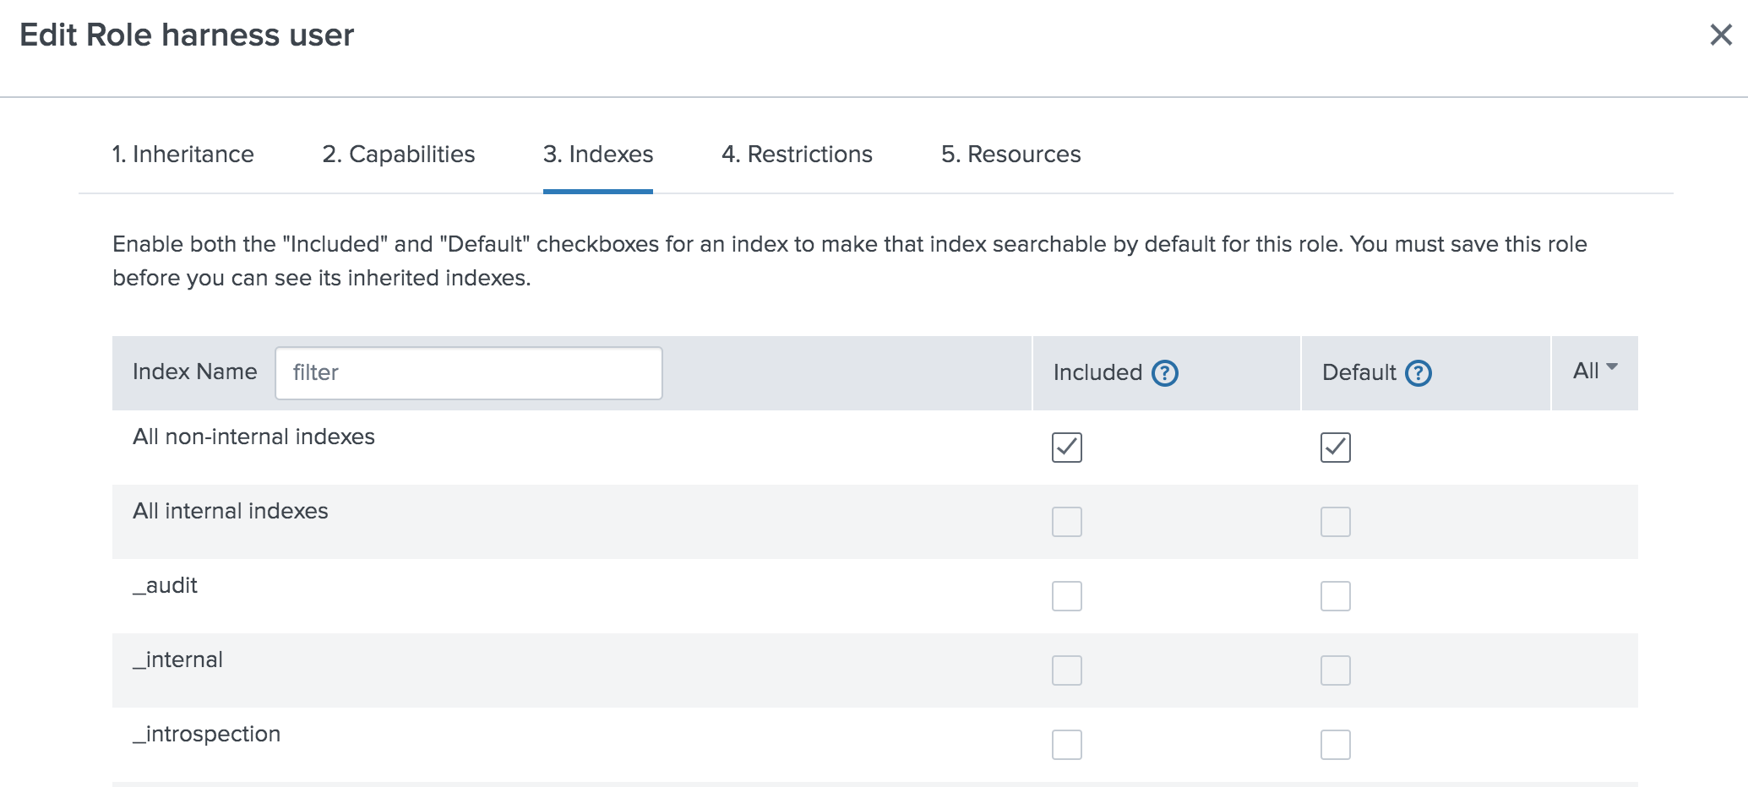
Task: Tick Default for the _internal index
Action: (x=1335, y=670)
